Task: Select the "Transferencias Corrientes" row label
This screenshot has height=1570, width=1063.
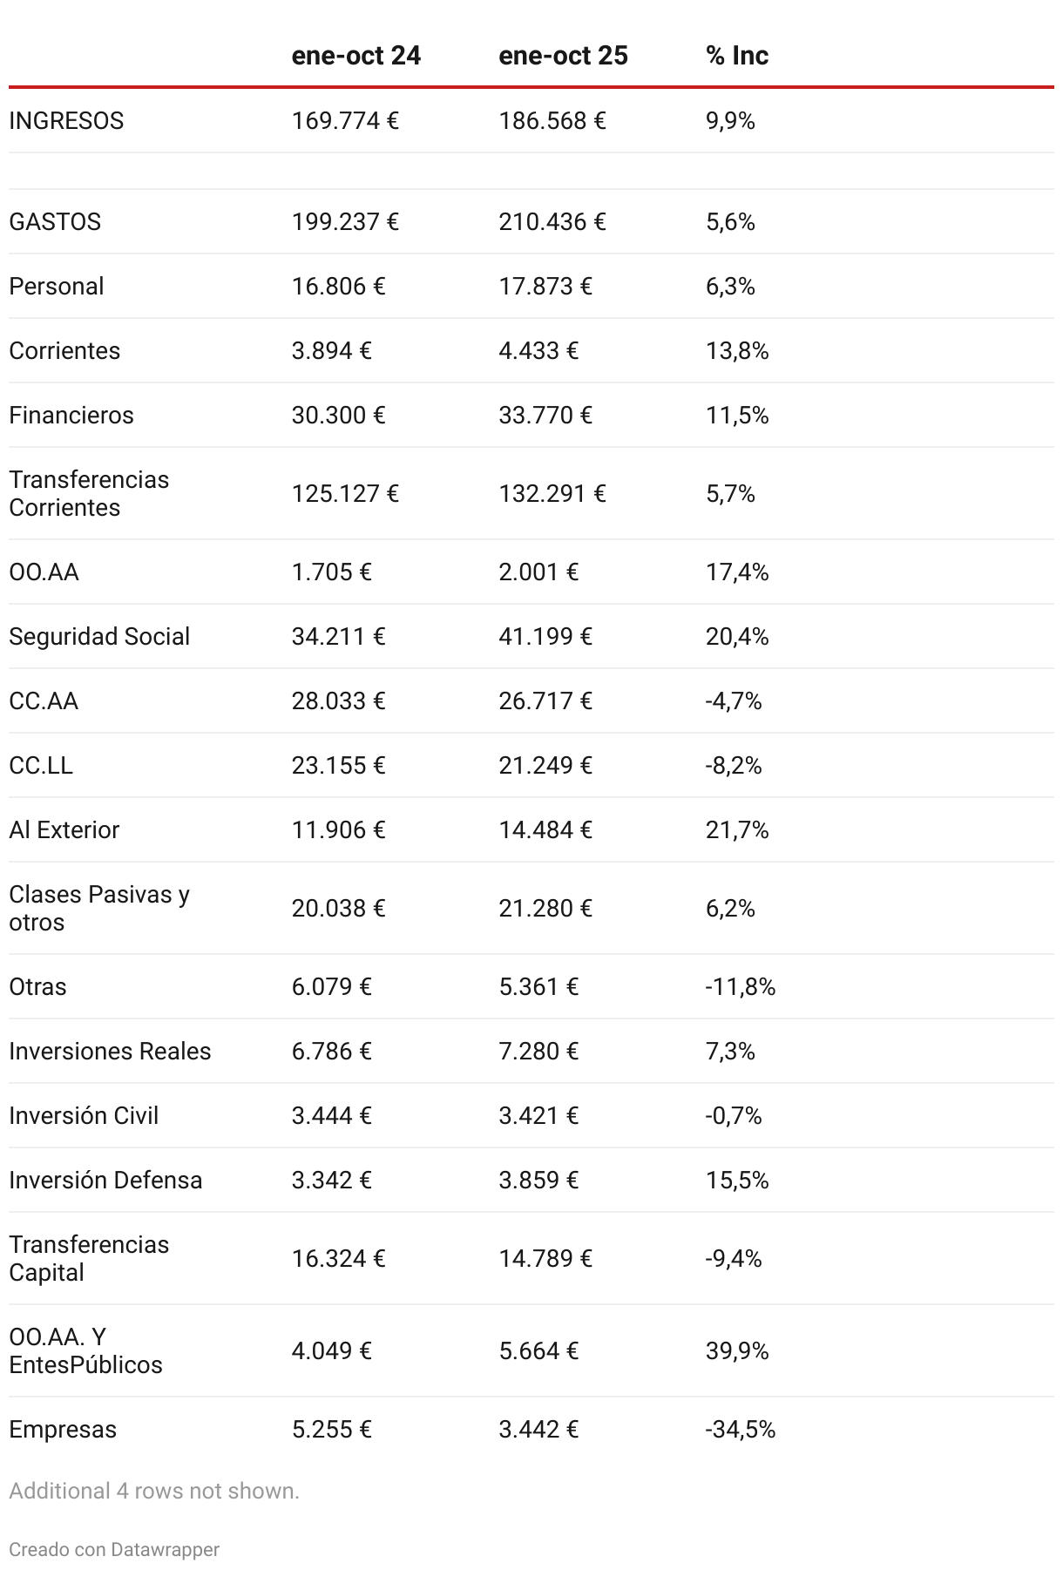Action: [89, 493]
